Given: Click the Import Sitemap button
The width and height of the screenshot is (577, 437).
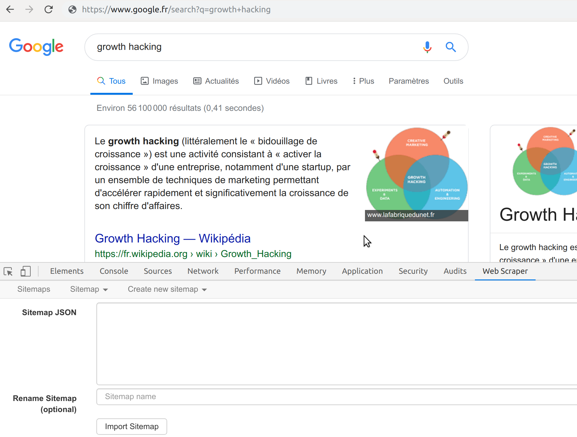Looking at the screenshot, I should point(132,427).
